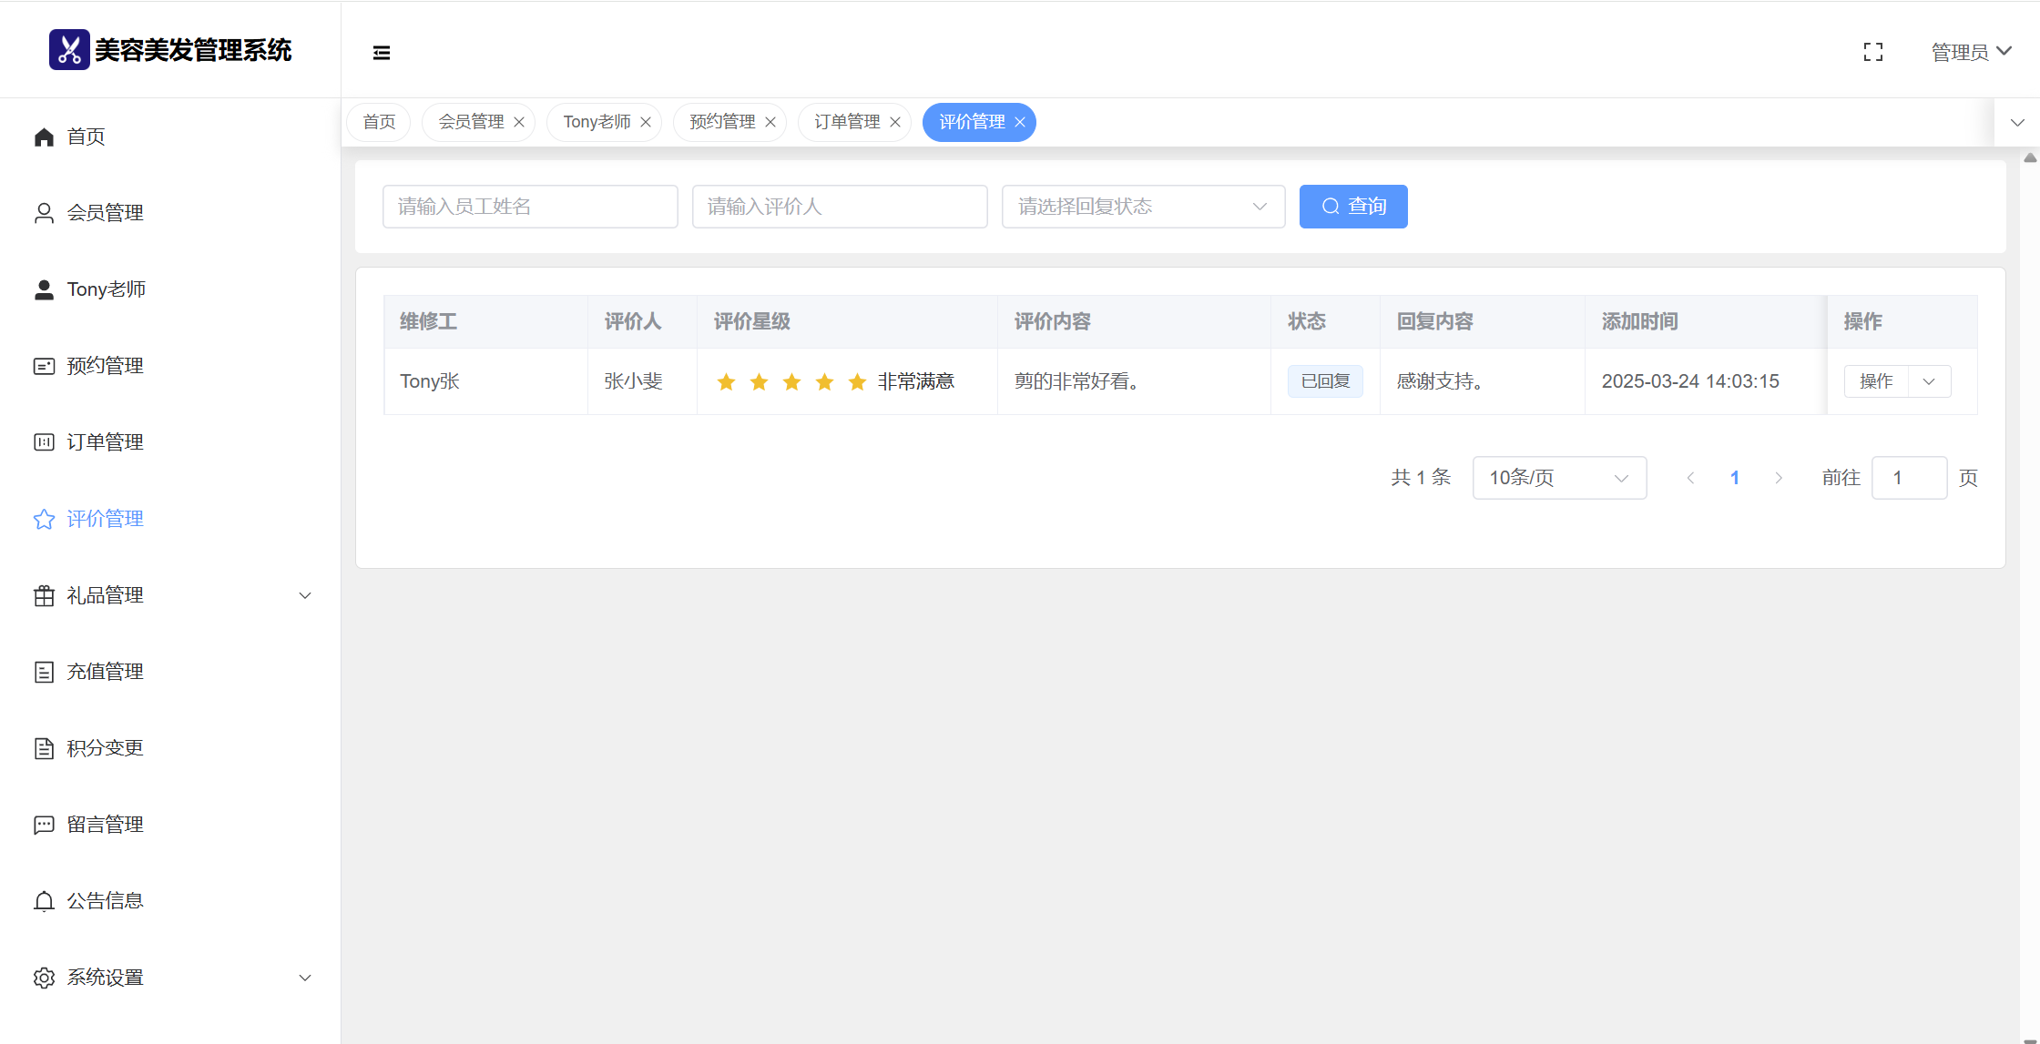Close the 会员管理 tab
2040x1044 pixels.
point(519,122)
